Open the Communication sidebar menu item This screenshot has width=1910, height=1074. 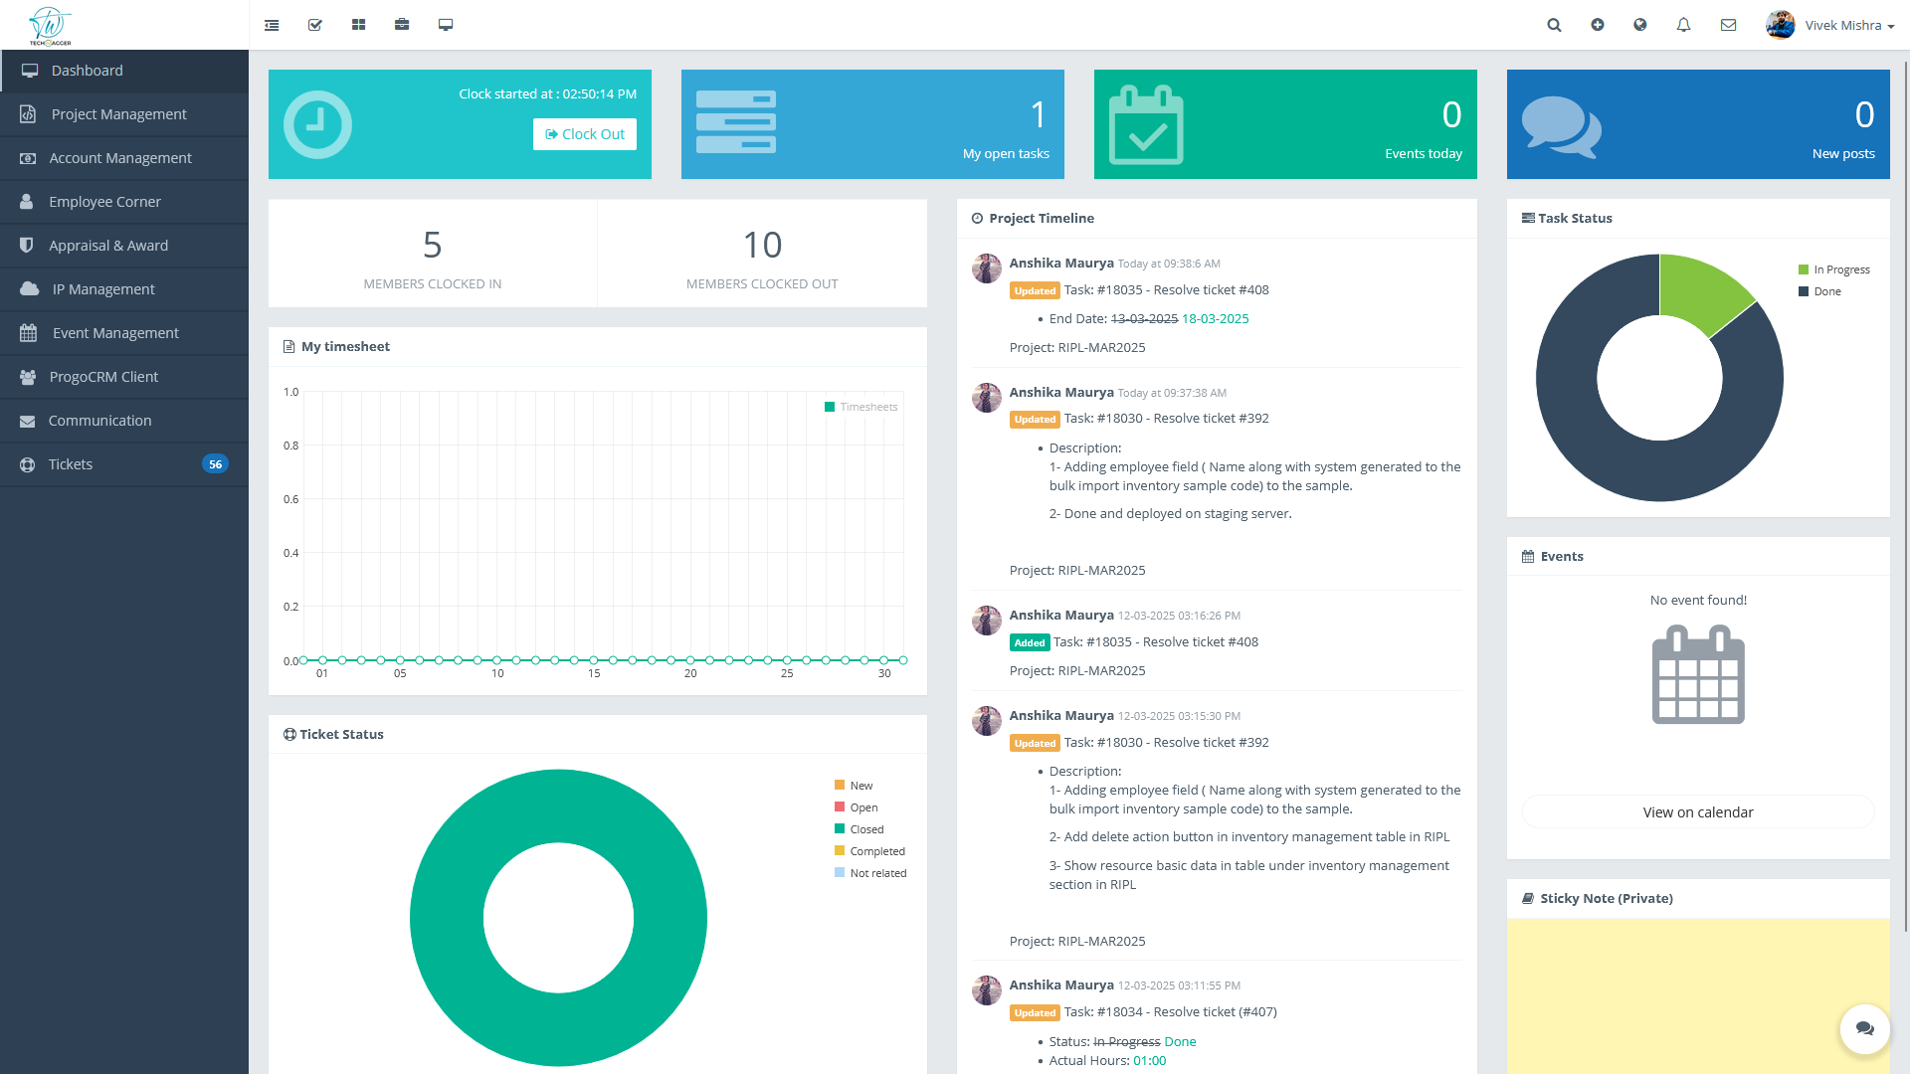(x=99, y=421)
